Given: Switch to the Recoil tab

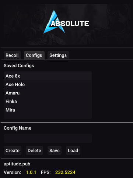Looking at the screenshot, I should (x=12, y=55).
